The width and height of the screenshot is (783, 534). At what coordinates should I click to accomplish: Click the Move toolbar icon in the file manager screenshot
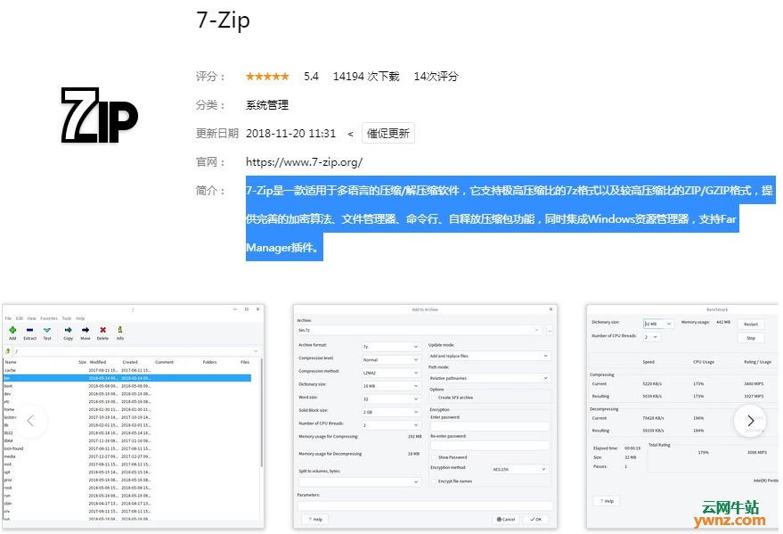coord(86,330)
